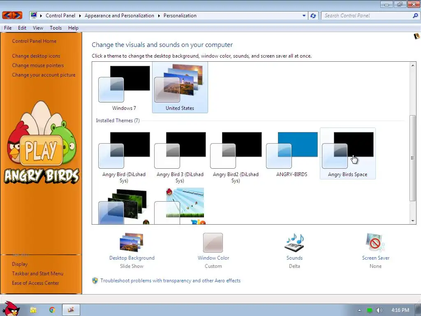Screen dimensions: 421x316
Task: Open Taskbar and Start Menu link
Action: click(37, 274)
